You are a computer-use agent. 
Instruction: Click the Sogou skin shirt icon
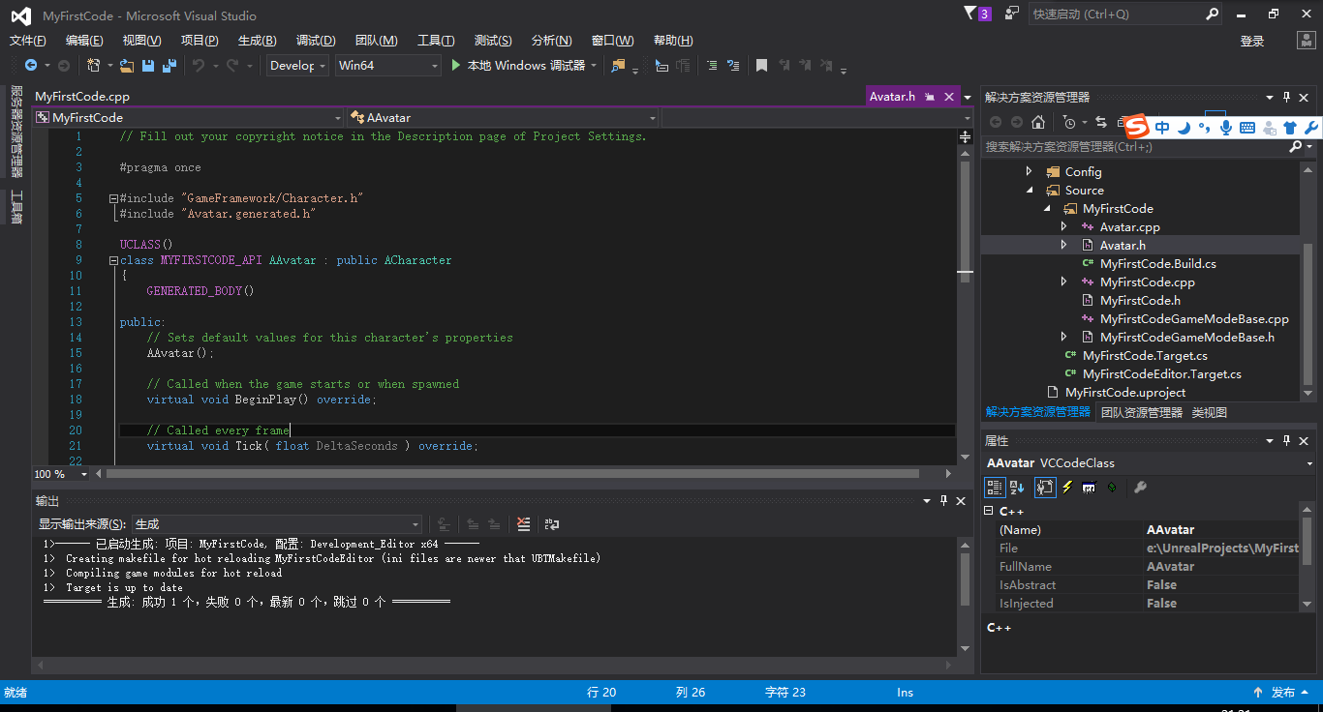coord(1290,127)
